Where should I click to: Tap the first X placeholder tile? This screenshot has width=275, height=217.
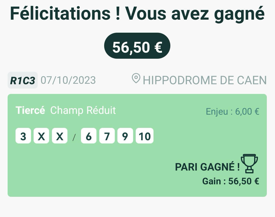pos(42,136)
